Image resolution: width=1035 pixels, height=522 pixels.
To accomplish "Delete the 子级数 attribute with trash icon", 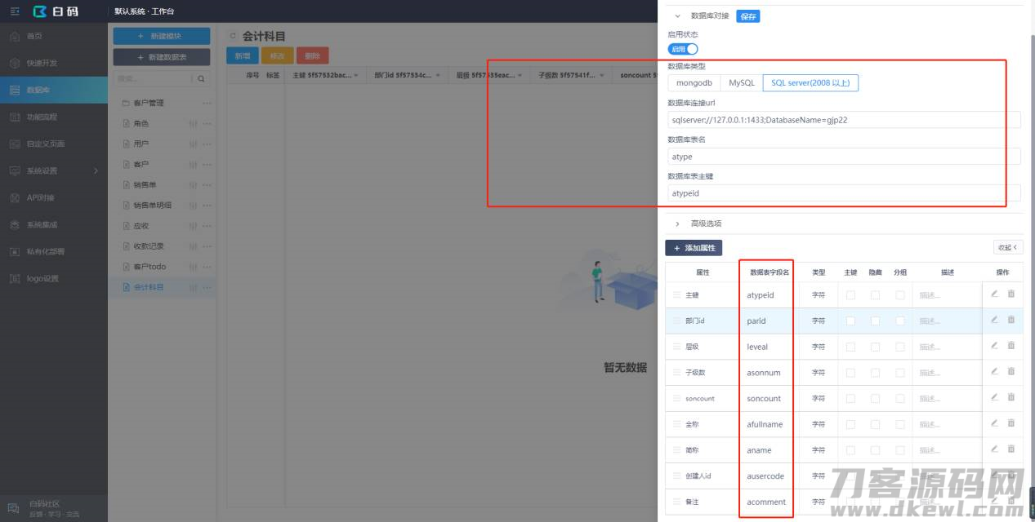I will point(1011,371).
